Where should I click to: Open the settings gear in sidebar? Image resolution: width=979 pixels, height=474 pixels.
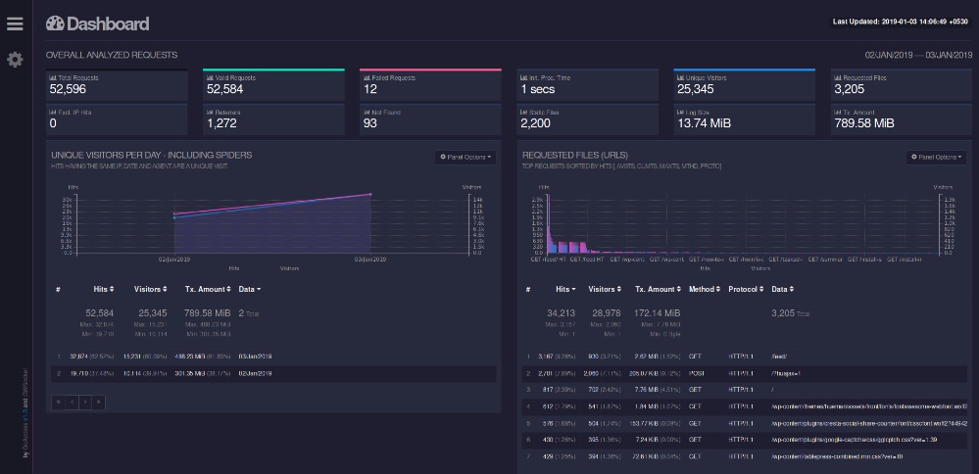[x=15, y=60]
